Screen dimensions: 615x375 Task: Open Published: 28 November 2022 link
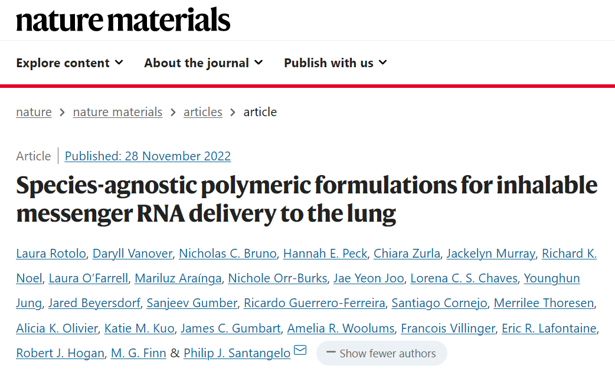pyautogui.click(x=148, y=156)
